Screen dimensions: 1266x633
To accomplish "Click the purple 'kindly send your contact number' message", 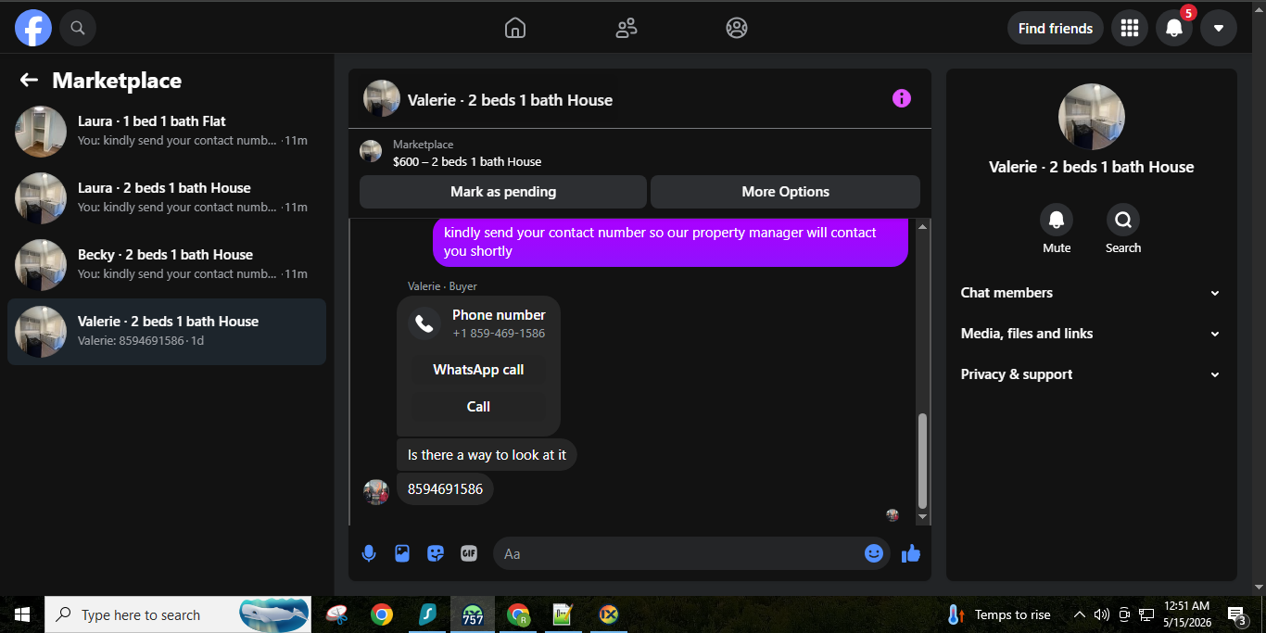I will point(670,241).
